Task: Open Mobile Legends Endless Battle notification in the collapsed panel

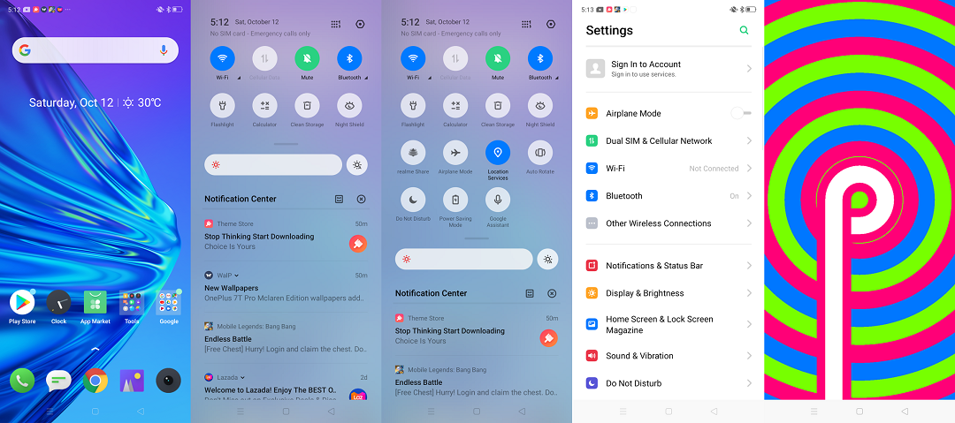Action: pos(286,338)
